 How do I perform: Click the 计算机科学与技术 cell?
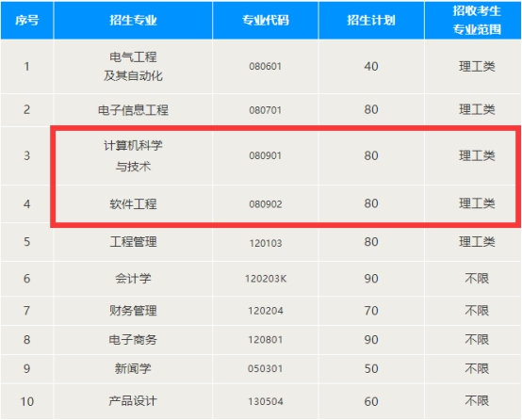pos(133,155)
